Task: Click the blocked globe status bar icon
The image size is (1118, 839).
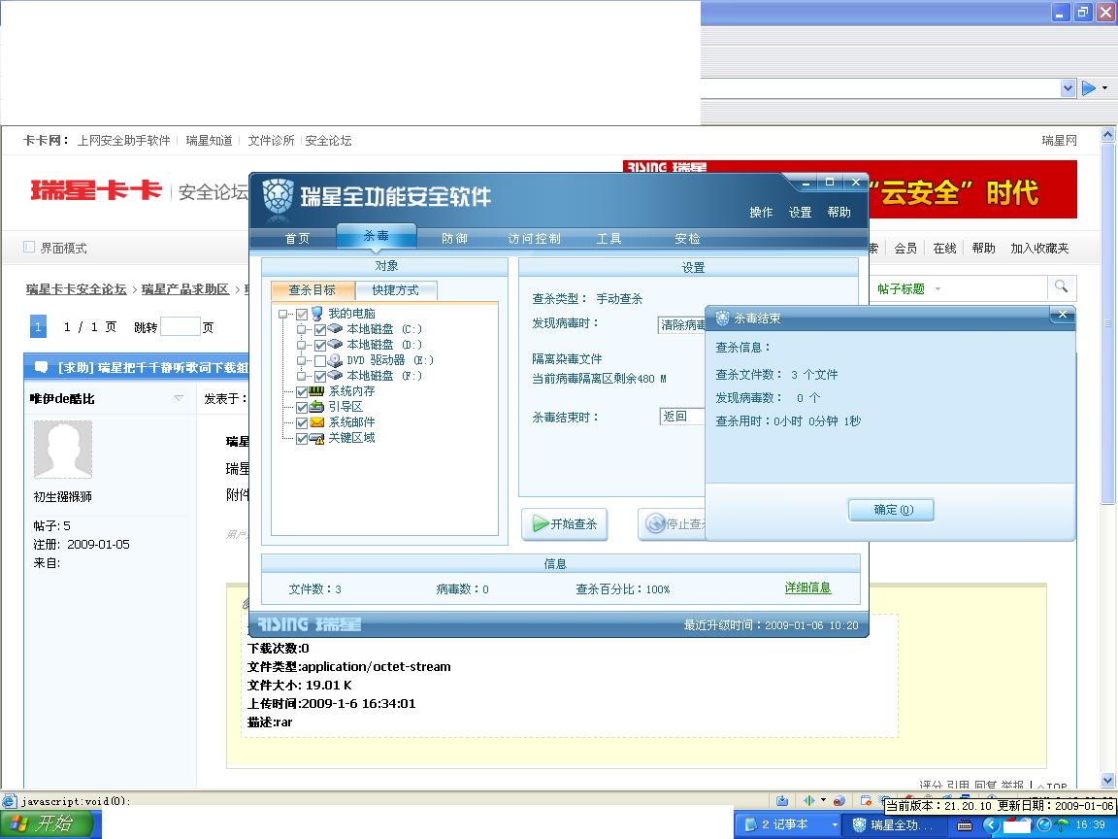Action: coord(839,800)
